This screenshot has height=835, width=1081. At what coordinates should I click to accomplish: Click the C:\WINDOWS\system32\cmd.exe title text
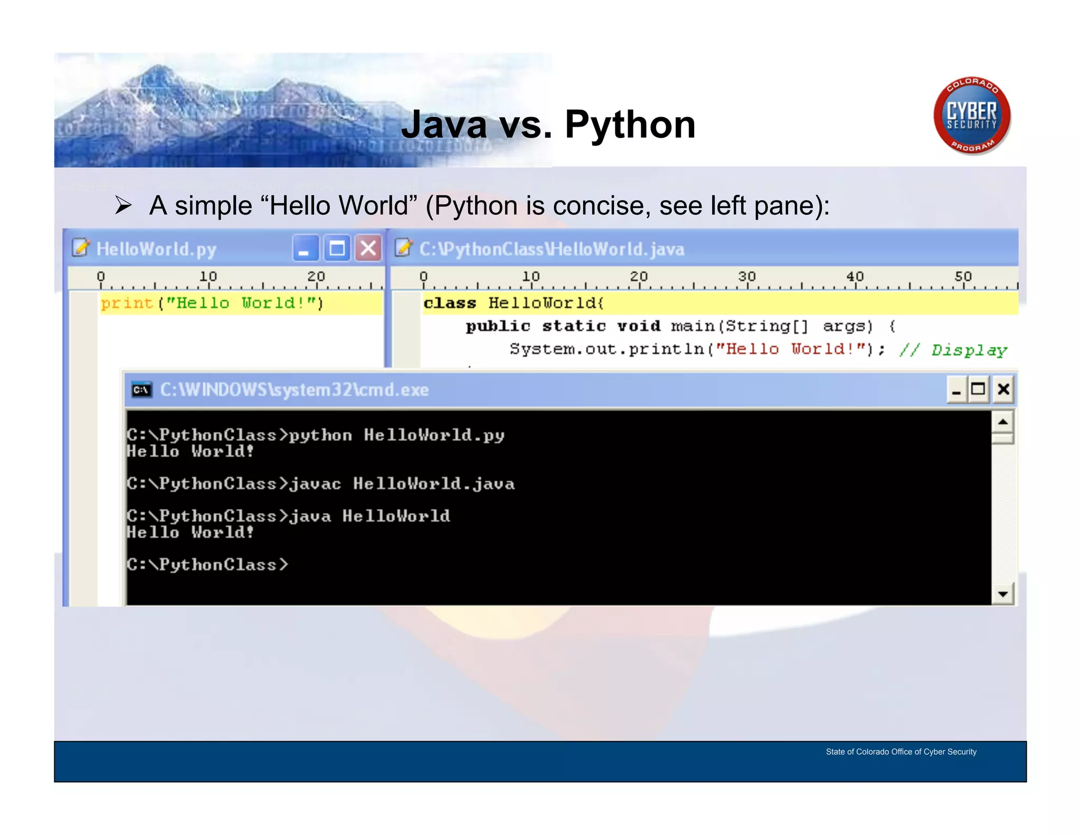click(x=294, y=390)
